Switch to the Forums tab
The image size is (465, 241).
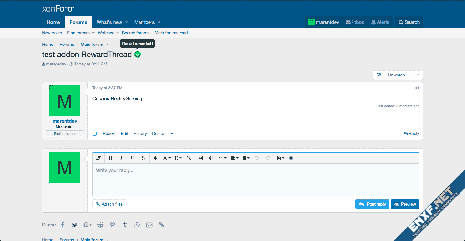point(78,22)
